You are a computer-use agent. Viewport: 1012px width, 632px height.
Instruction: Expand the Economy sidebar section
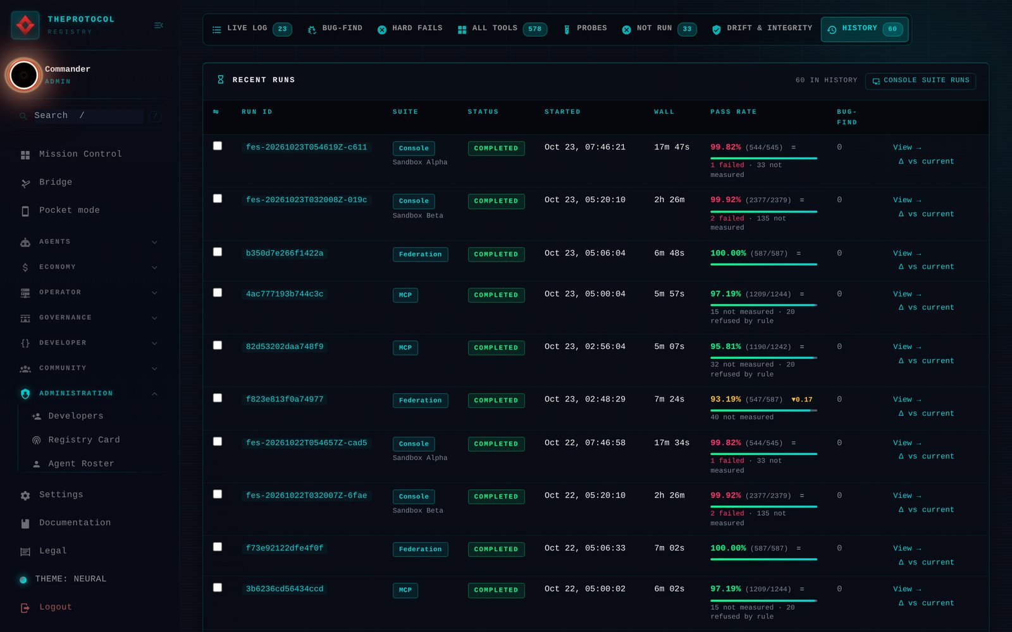click(x=89, y=267)
